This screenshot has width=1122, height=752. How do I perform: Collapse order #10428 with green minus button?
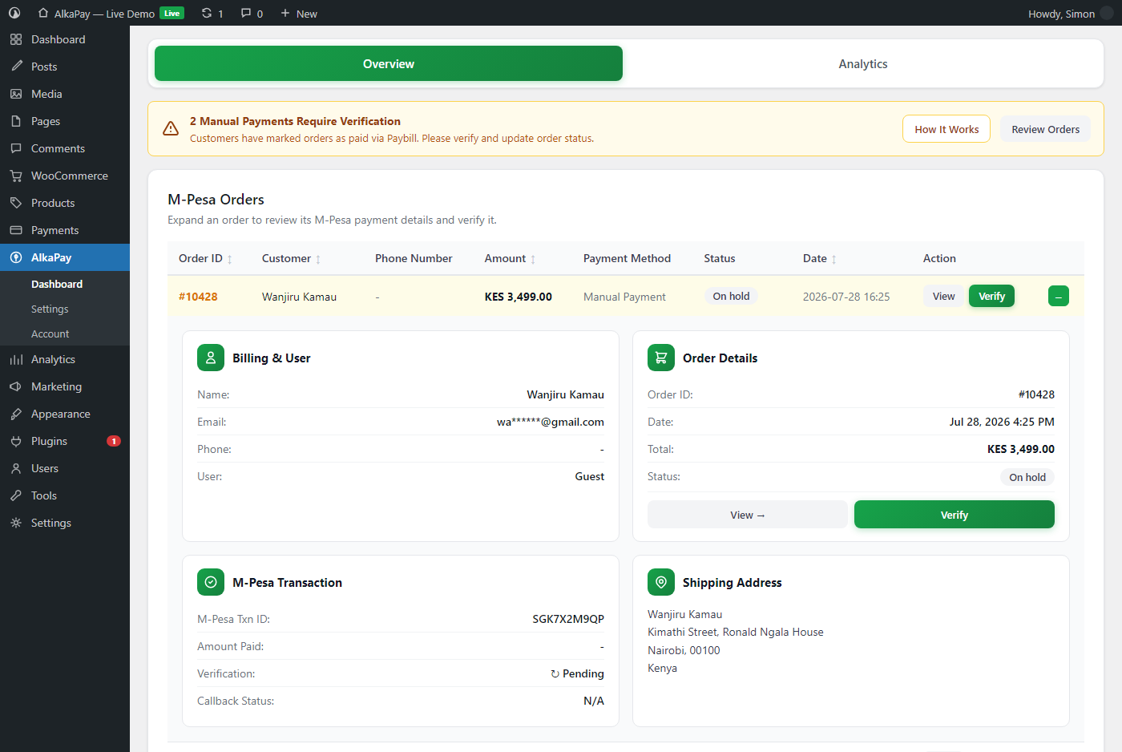[x=1059, y=296]
